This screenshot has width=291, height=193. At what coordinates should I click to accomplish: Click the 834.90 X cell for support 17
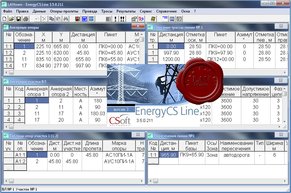coord(43,66)
